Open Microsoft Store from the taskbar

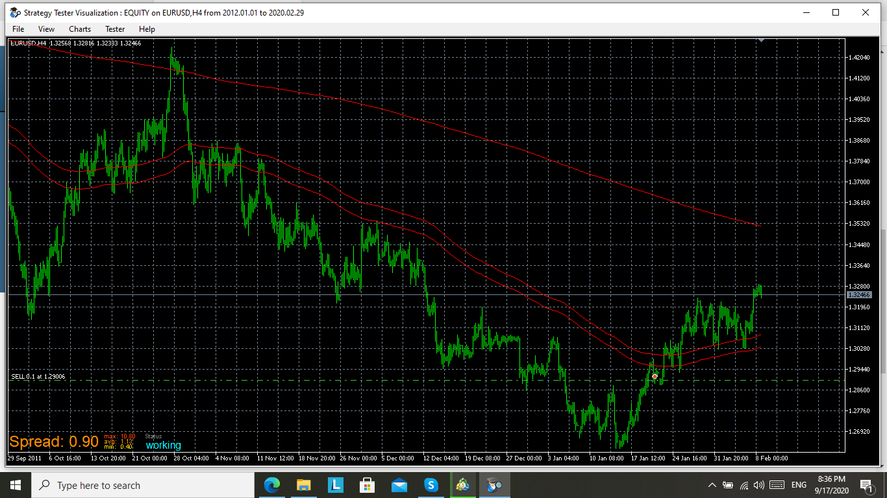pyautogui.click(x=367, y=485)
